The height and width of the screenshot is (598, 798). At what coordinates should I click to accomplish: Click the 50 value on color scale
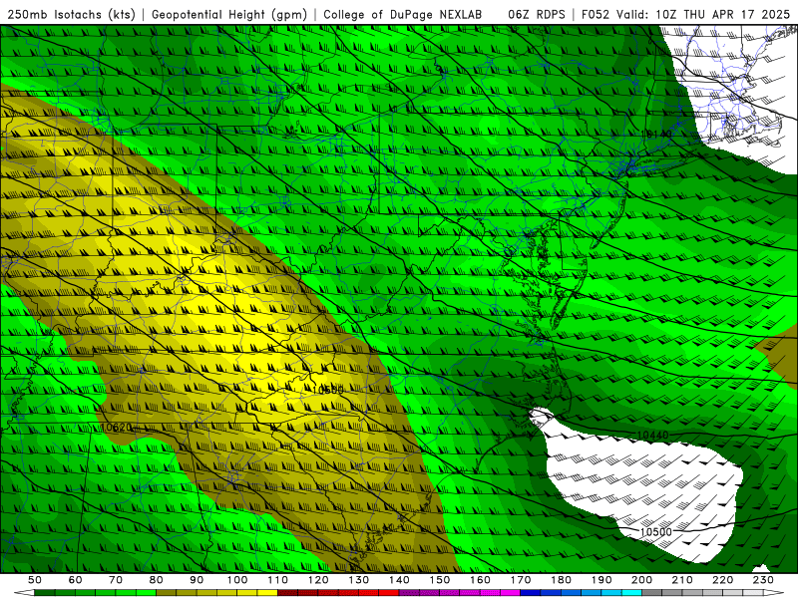pyautogui.click(x=35, y=580)
